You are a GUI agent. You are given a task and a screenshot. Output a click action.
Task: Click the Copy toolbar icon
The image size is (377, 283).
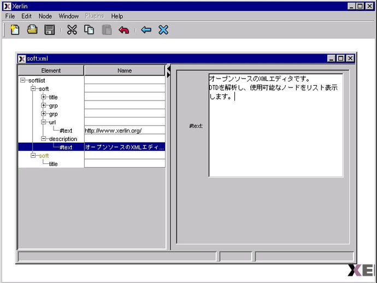click(89, 30)
